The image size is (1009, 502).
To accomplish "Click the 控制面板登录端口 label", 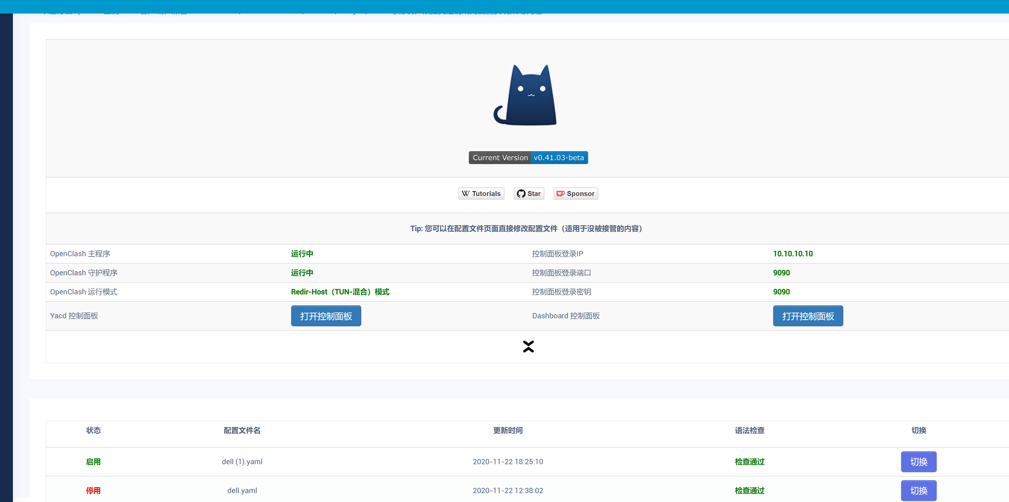I will point(561,273).
